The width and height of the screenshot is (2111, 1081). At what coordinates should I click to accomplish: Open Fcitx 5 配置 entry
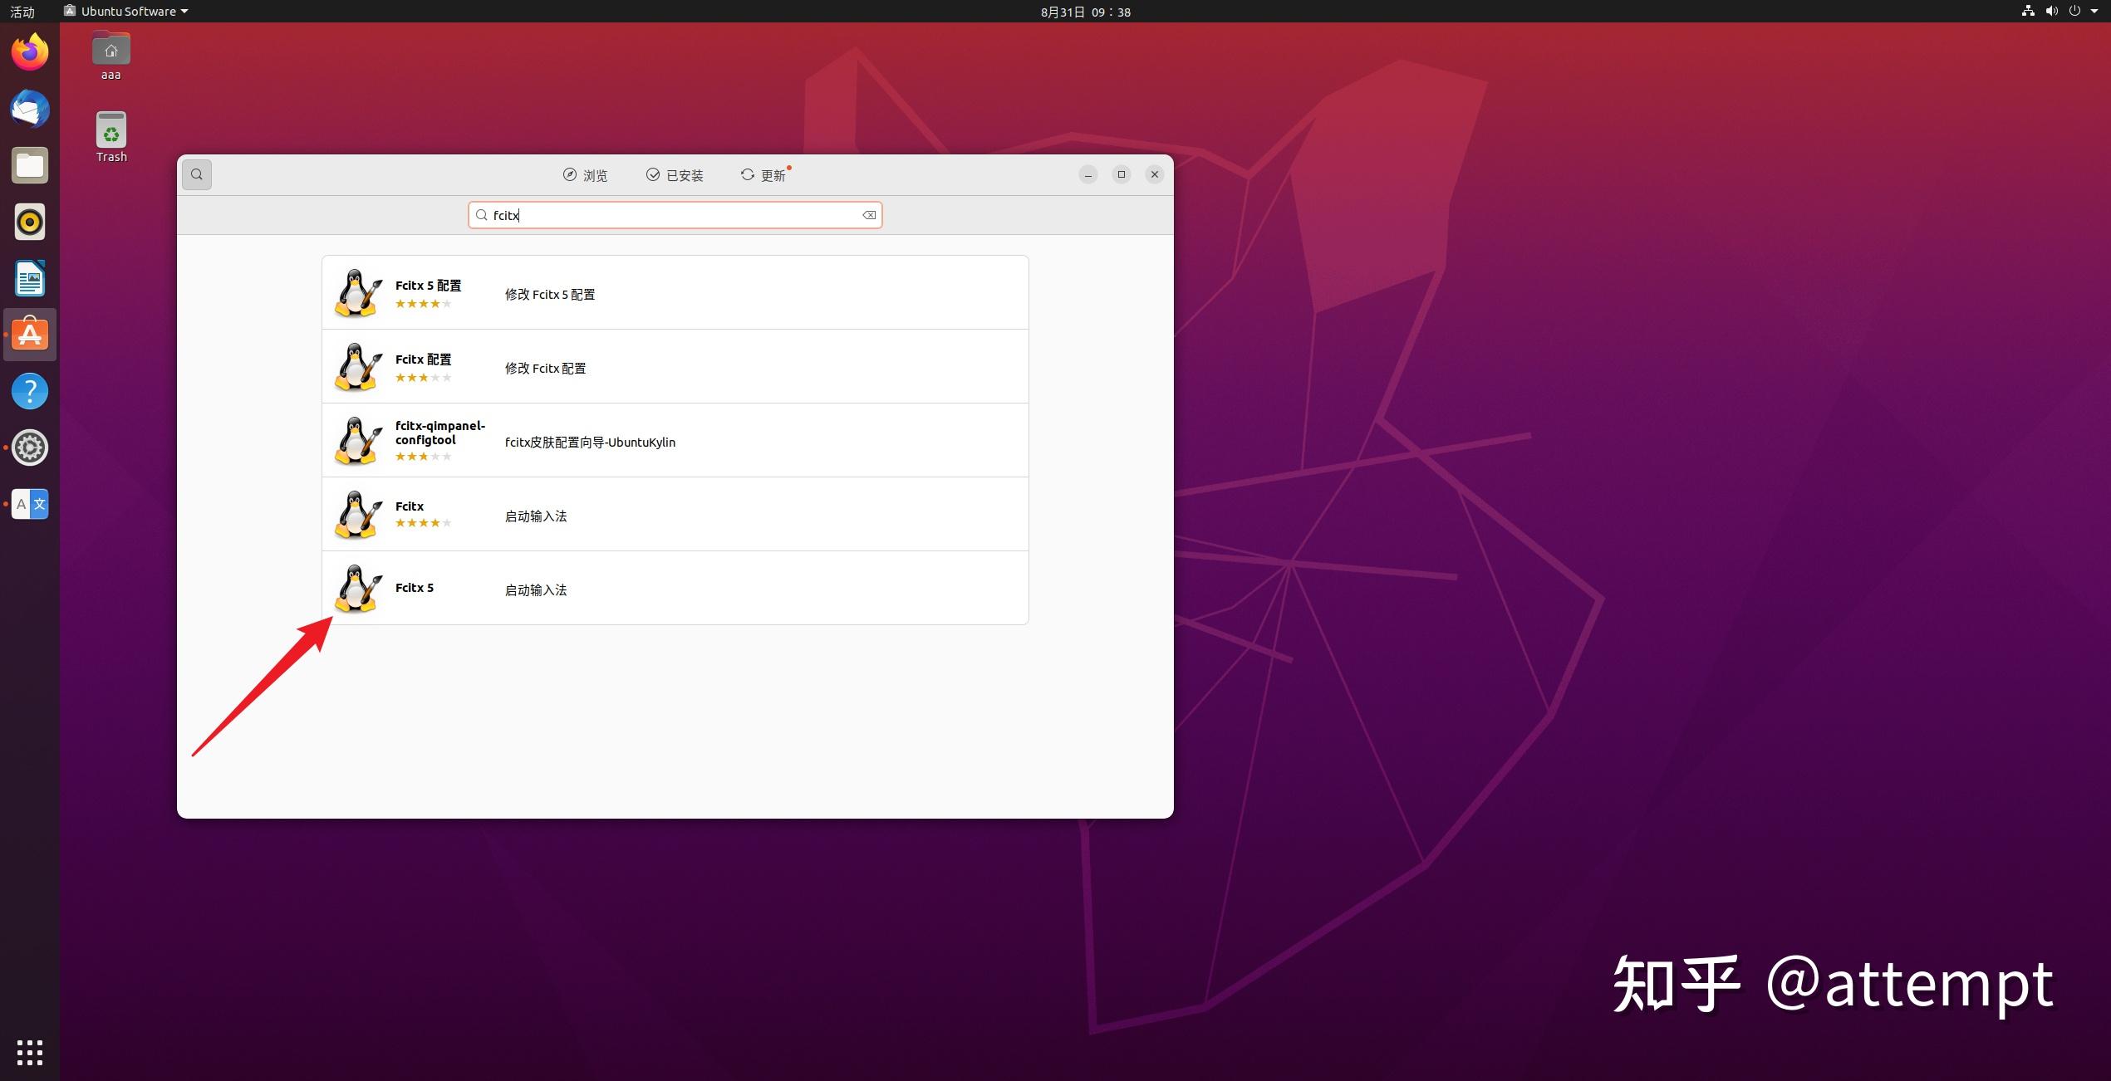pos(675,292)
